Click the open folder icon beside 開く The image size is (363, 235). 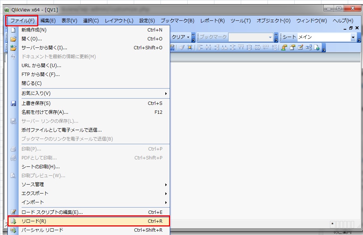pyautogui.click(x=13, y=39)
